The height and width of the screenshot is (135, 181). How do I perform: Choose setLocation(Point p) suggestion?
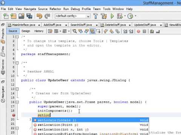(x=90, y=125)
